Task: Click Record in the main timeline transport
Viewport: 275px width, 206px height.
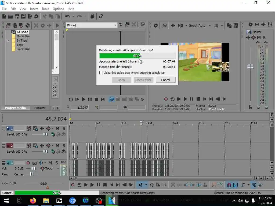Action: (73, 185)
